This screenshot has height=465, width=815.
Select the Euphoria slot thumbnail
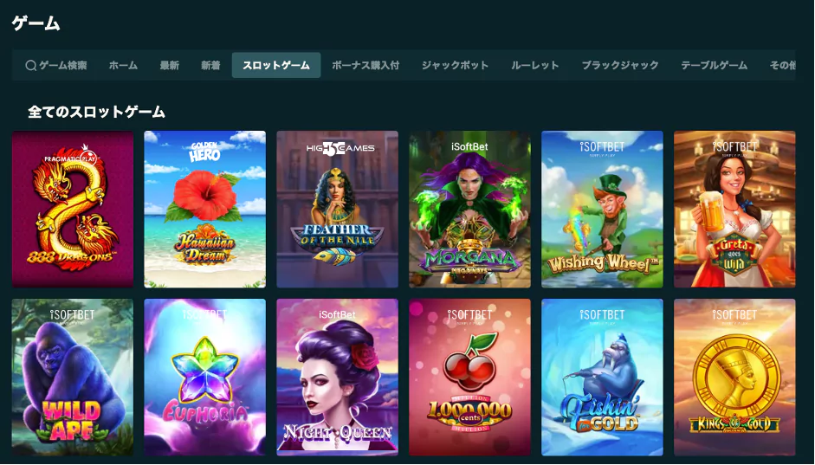[204, 378]
